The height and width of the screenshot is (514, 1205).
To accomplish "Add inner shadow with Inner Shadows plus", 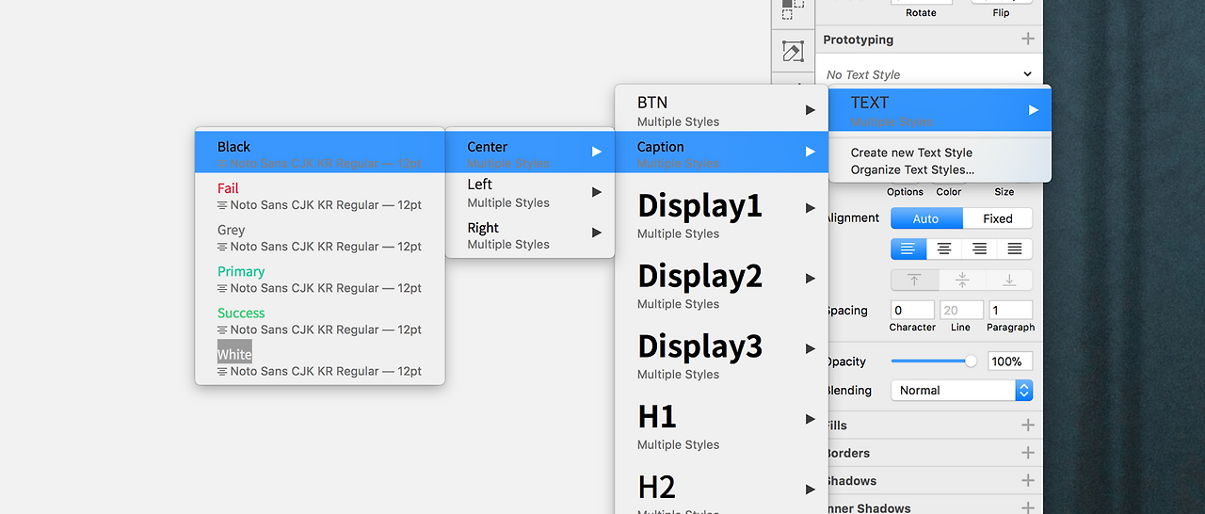I will point(1028,507).
